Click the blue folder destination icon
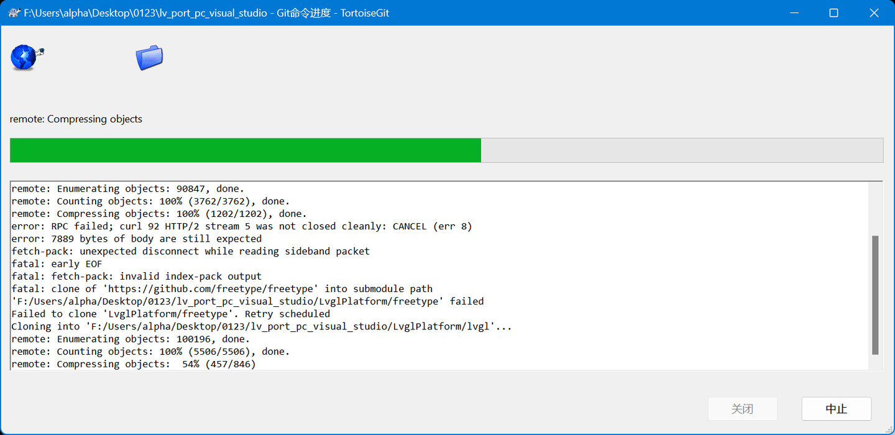 click(149, 57)
